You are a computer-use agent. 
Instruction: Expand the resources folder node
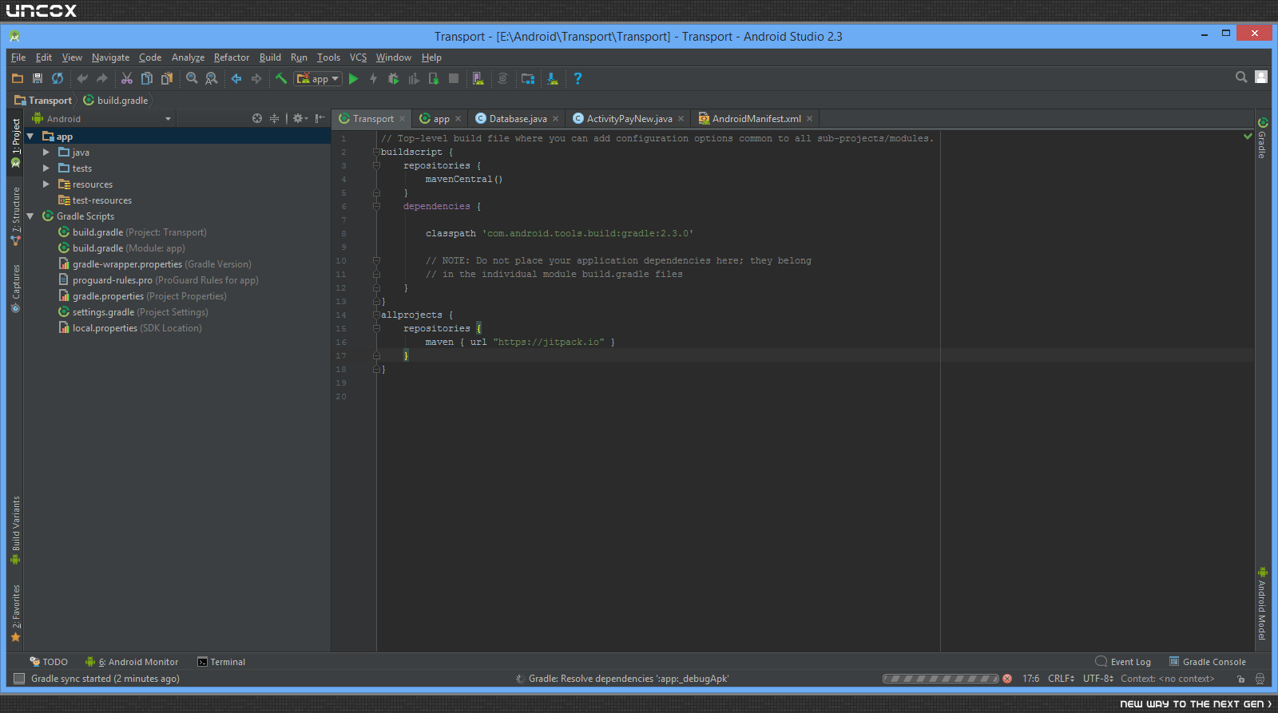pyautogui.click(x=46, y=184)
